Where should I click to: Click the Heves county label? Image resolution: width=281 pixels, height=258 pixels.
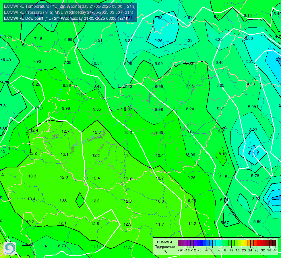point(150,97)
